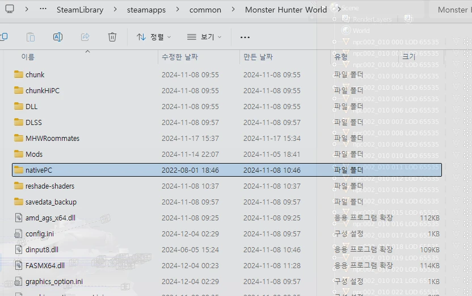Click the dinput8.dll file icon
The height and width of the screenshot is (296, 472).
point(19,249)
